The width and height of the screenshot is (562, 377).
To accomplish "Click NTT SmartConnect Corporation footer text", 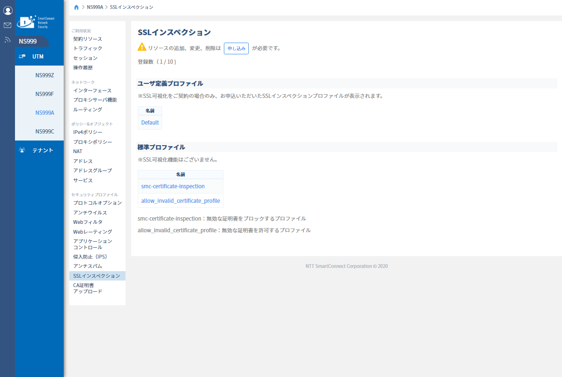I will pos(347,266).
